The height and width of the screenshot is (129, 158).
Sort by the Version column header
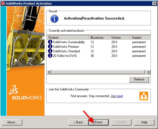click(x=120, y=37)
